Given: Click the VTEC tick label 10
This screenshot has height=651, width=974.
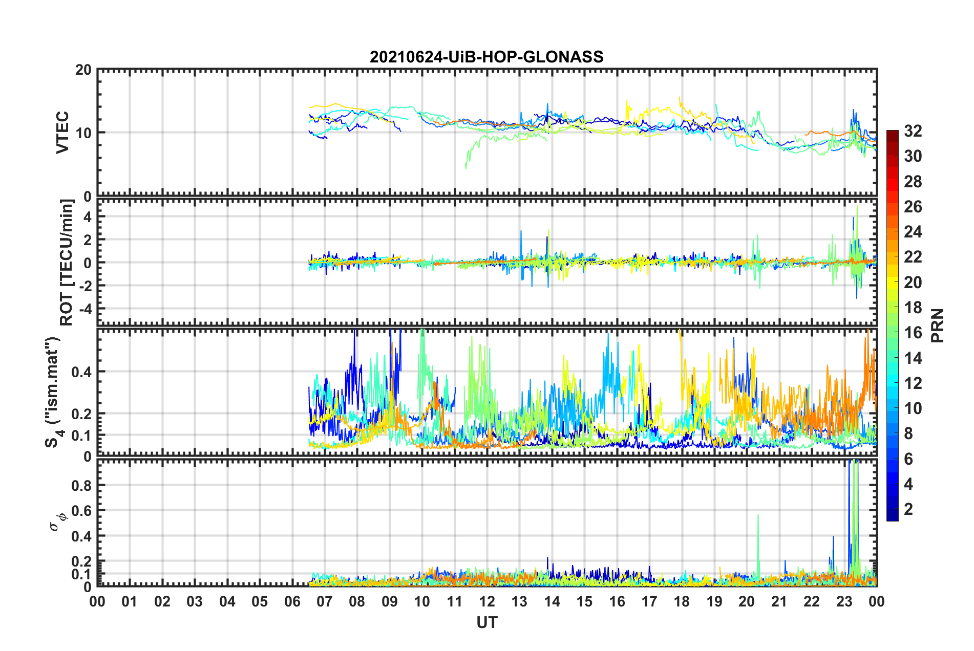Looking at the screenshot, I should (83, 133).
